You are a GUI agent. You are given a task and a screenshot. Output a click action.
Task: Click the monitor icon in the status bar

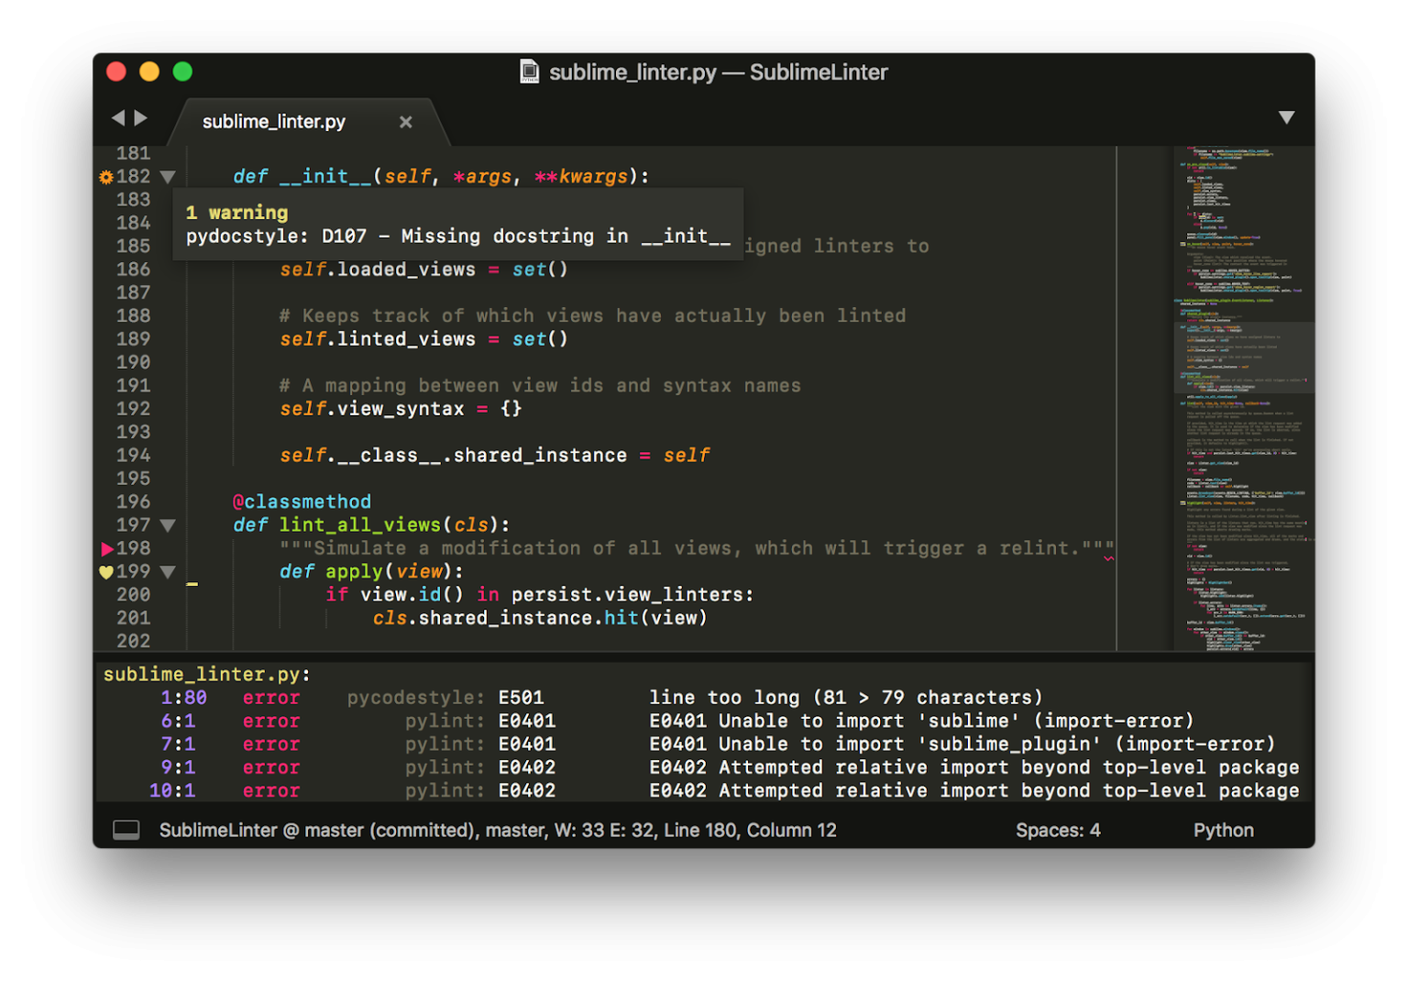[x=126, y=830]
